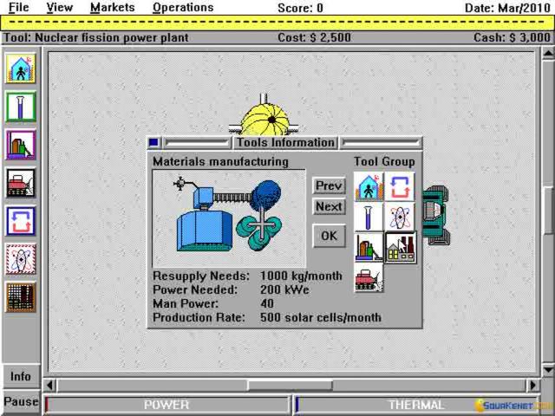This screenshot has height=416, width=555.
Task: Click the 500 solar cells/month value
Action: [321, 317]
